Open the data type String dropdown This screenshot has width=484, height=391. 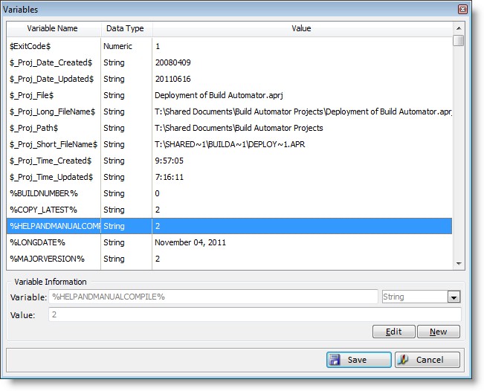454,297
